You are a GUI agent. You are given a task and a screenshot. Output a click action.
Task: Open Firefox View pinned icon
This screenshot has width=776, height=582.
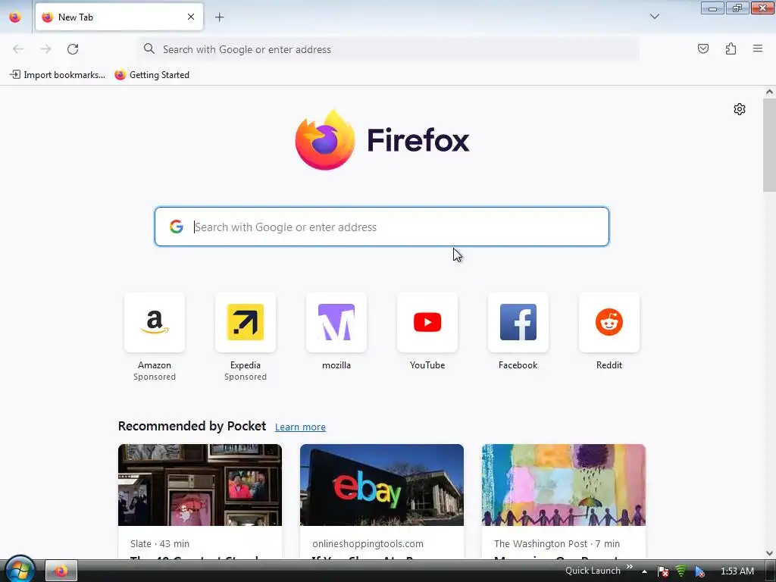(15, 17)
